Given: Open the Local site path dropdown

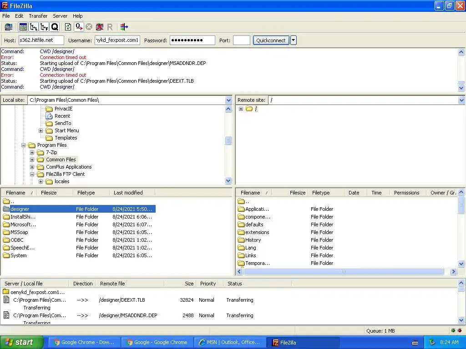Looking at the screenshot, I should coord(228,100).
